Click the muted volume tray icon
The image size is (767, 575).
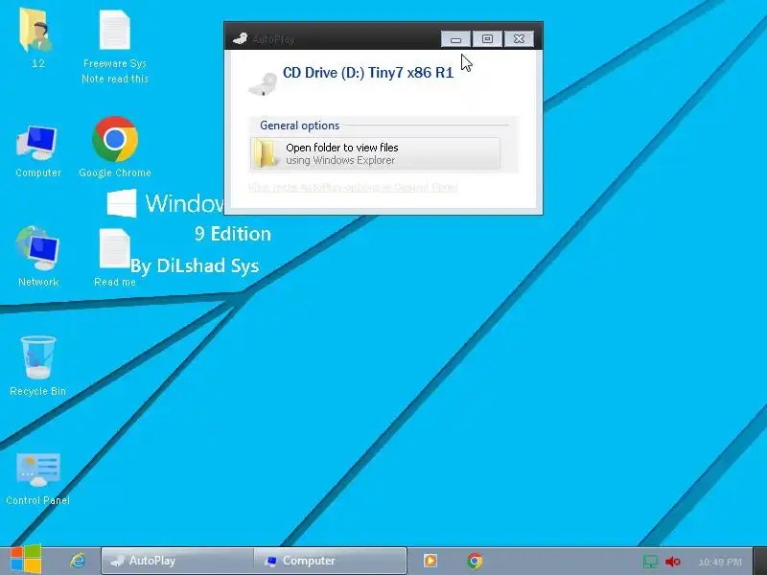click(x=673, y=562)
